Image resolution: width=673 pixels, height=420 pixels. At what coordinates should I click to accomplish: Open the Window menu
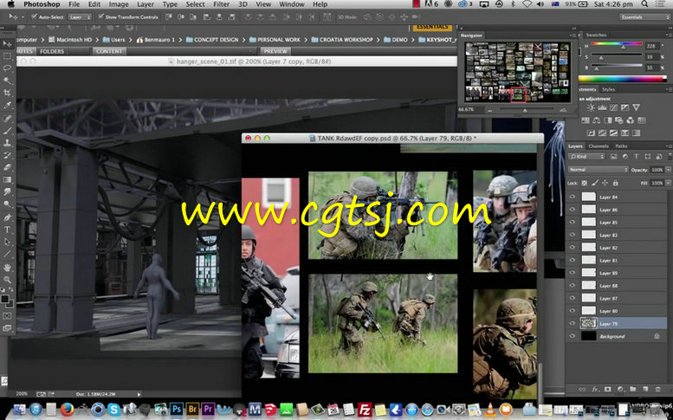pos(292,4)
